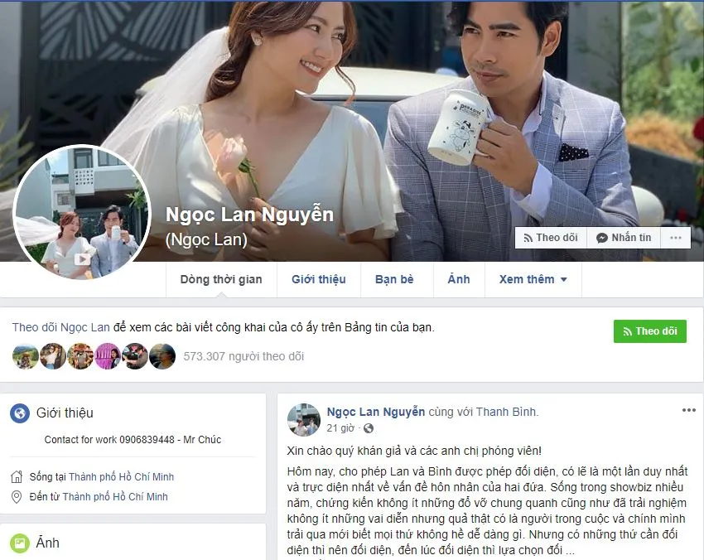Click the '21 giờ' post timestamp
The image size is (704, 560).
tap(340, 428)
